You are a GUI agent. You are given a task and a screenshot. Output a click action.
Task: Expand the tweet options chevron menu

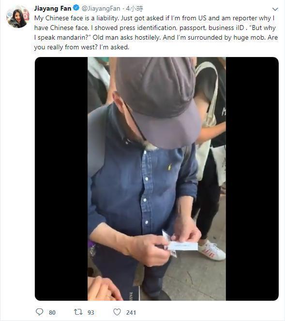[x=275, y=9]
